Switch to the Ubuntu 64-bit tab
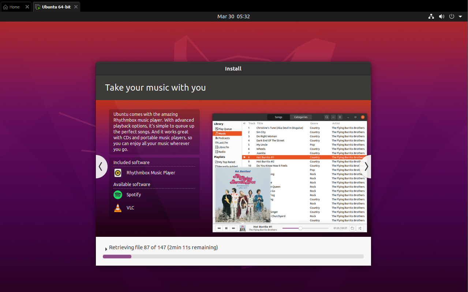This screenshot has width=468, height=292. coord(56,7)
